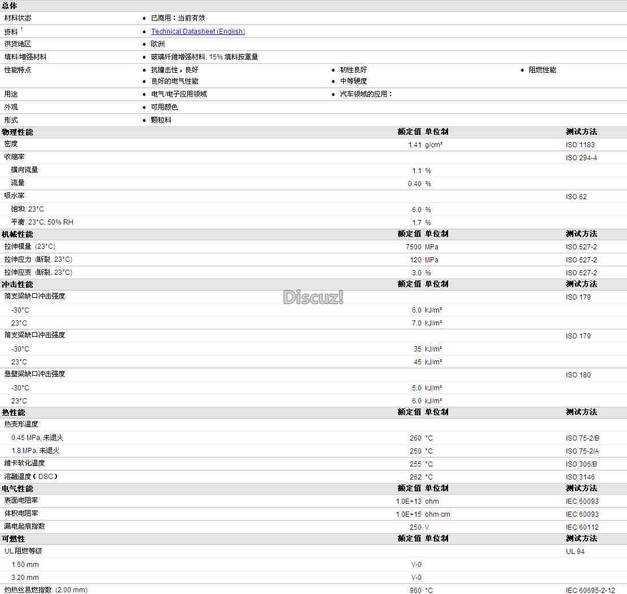
Task: Click the 机械性能 section header
Action: [17, 234]
